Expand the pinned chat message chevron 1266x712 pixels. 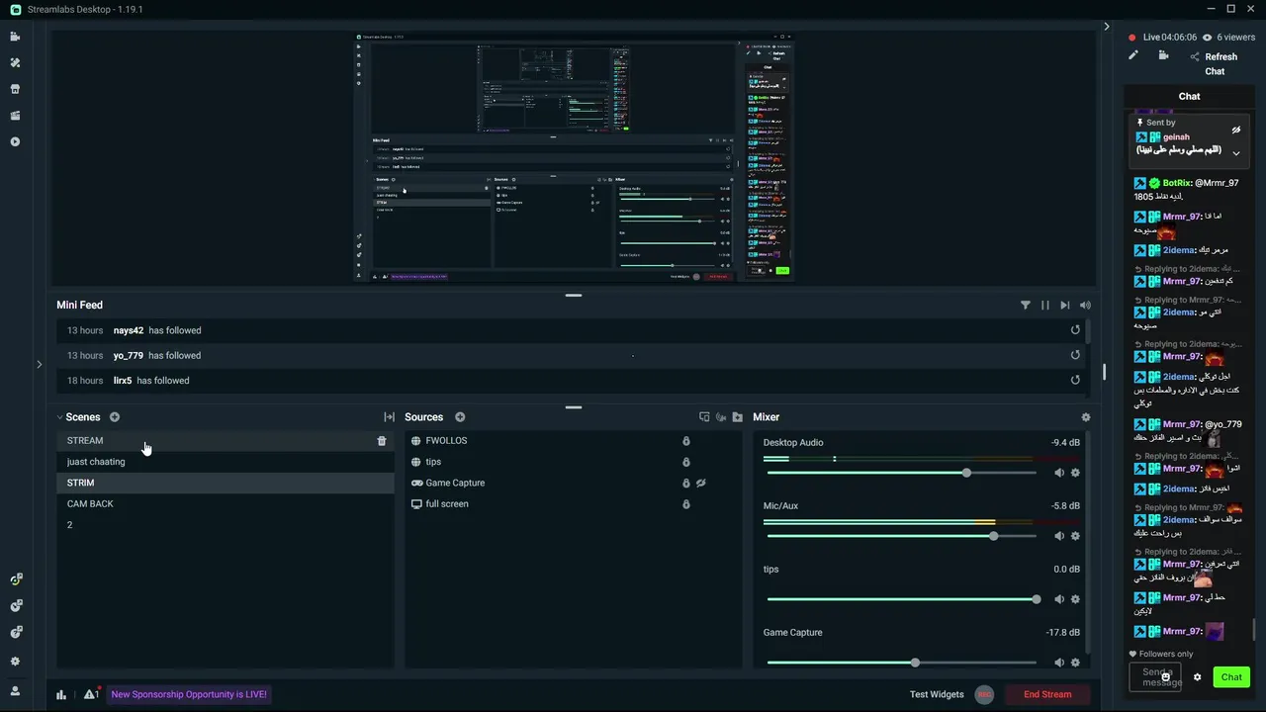(x=1236, y=153)
